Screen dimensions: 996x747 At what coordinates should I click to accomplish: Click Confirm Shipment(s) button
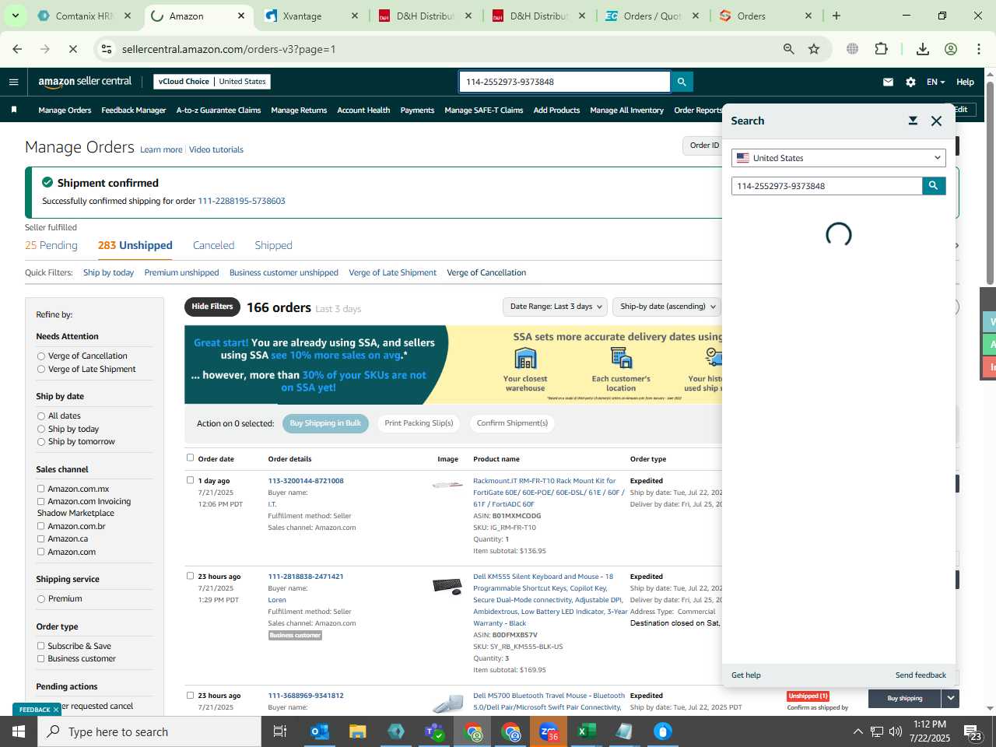click(x=512, y=423)
